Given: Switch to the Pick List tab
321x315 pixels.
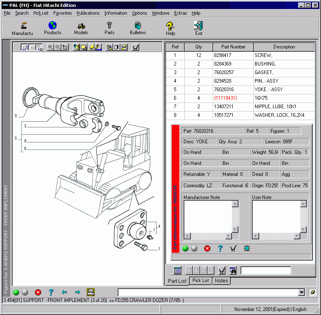Looking at the screenshot, I should pos(201,280).
